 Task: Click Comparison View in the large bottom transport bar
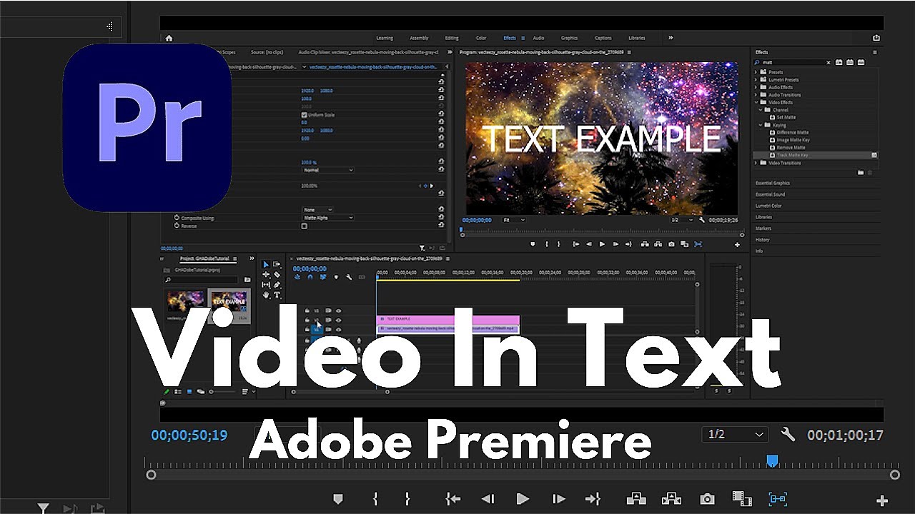pos(742,499)
